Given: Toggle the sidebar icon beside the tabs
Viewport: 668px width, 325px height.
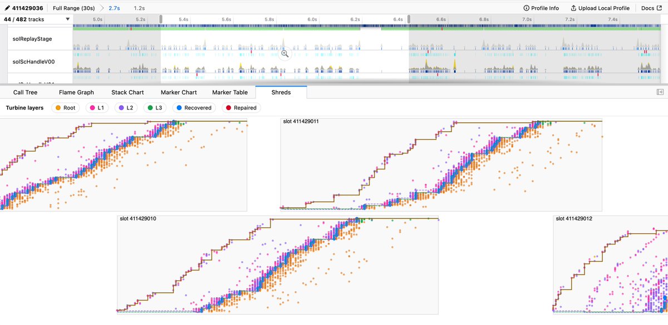Looking at the screenshot, I should (660, 92).
